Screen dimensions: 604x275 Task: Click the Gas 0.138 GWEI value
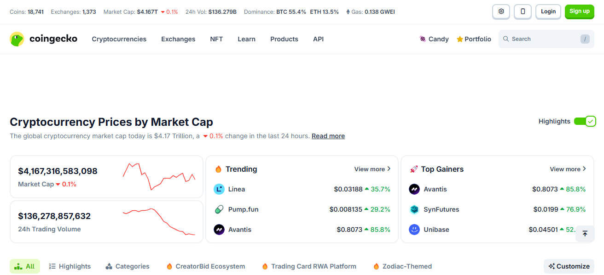tap(380, 12)
